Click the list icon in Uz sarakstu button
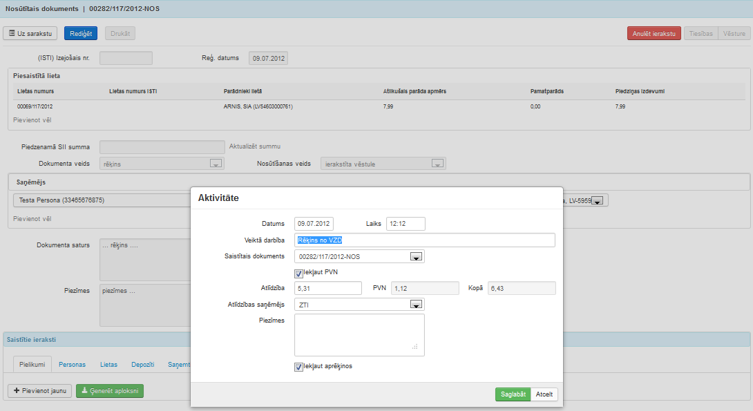The image size is (753, 411). click(x=12, y=33)
